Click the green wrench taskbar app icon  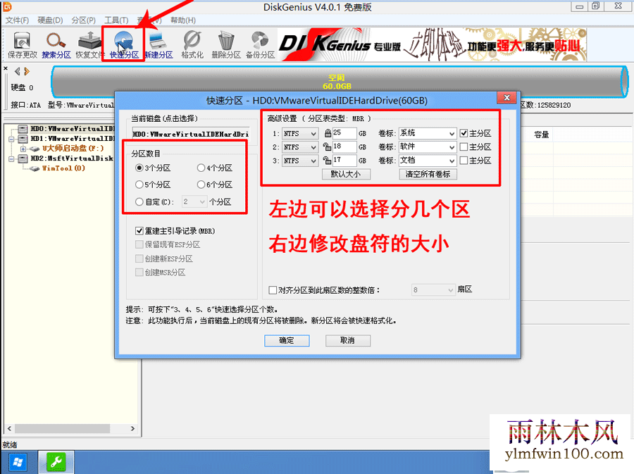(56, 462)
